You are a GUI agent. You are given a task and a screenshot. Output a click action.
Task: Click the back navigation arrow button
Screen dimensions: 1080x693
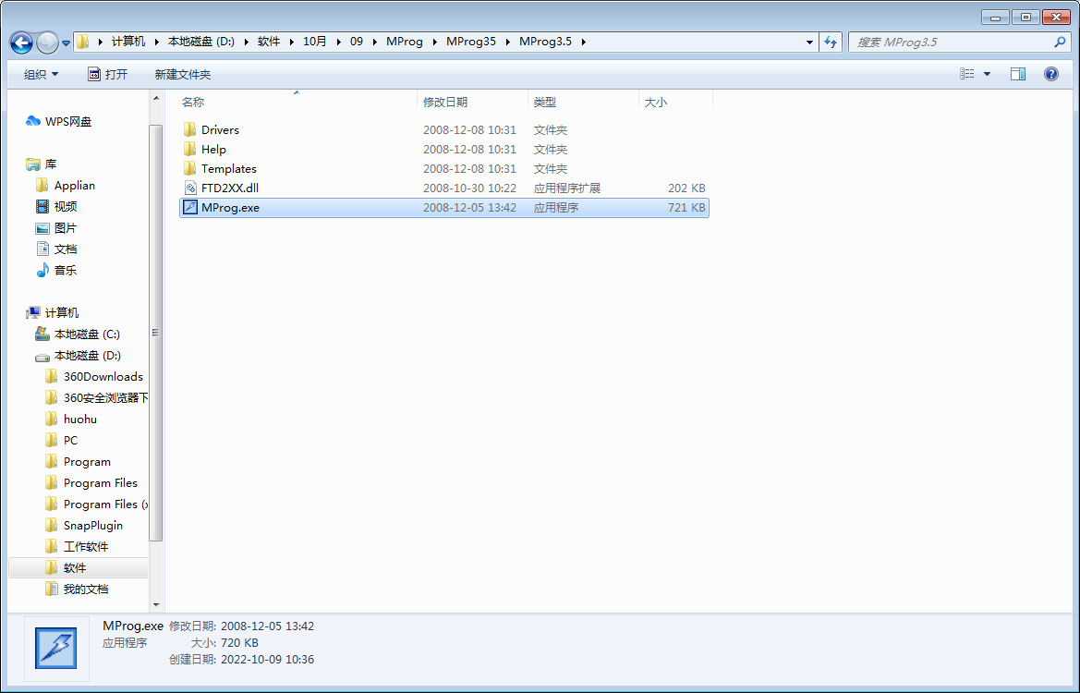(21, 43)
